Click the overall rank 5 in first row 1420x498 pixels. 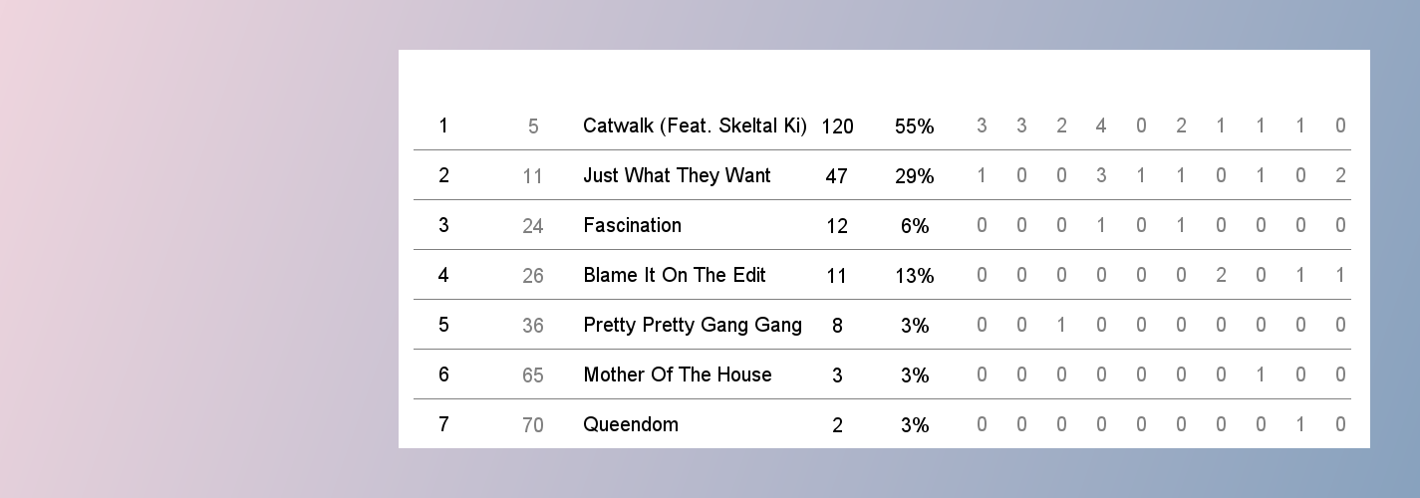[x=533, y=126]
